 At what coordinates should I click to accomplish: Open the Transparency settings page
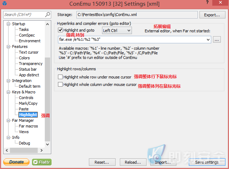click(x=31, y=64)
